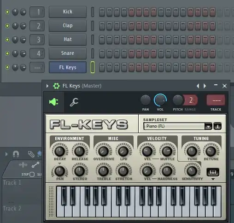Screen dimensions: 234x223
Task: Click the STEREO knob
Action: point(80,171)
